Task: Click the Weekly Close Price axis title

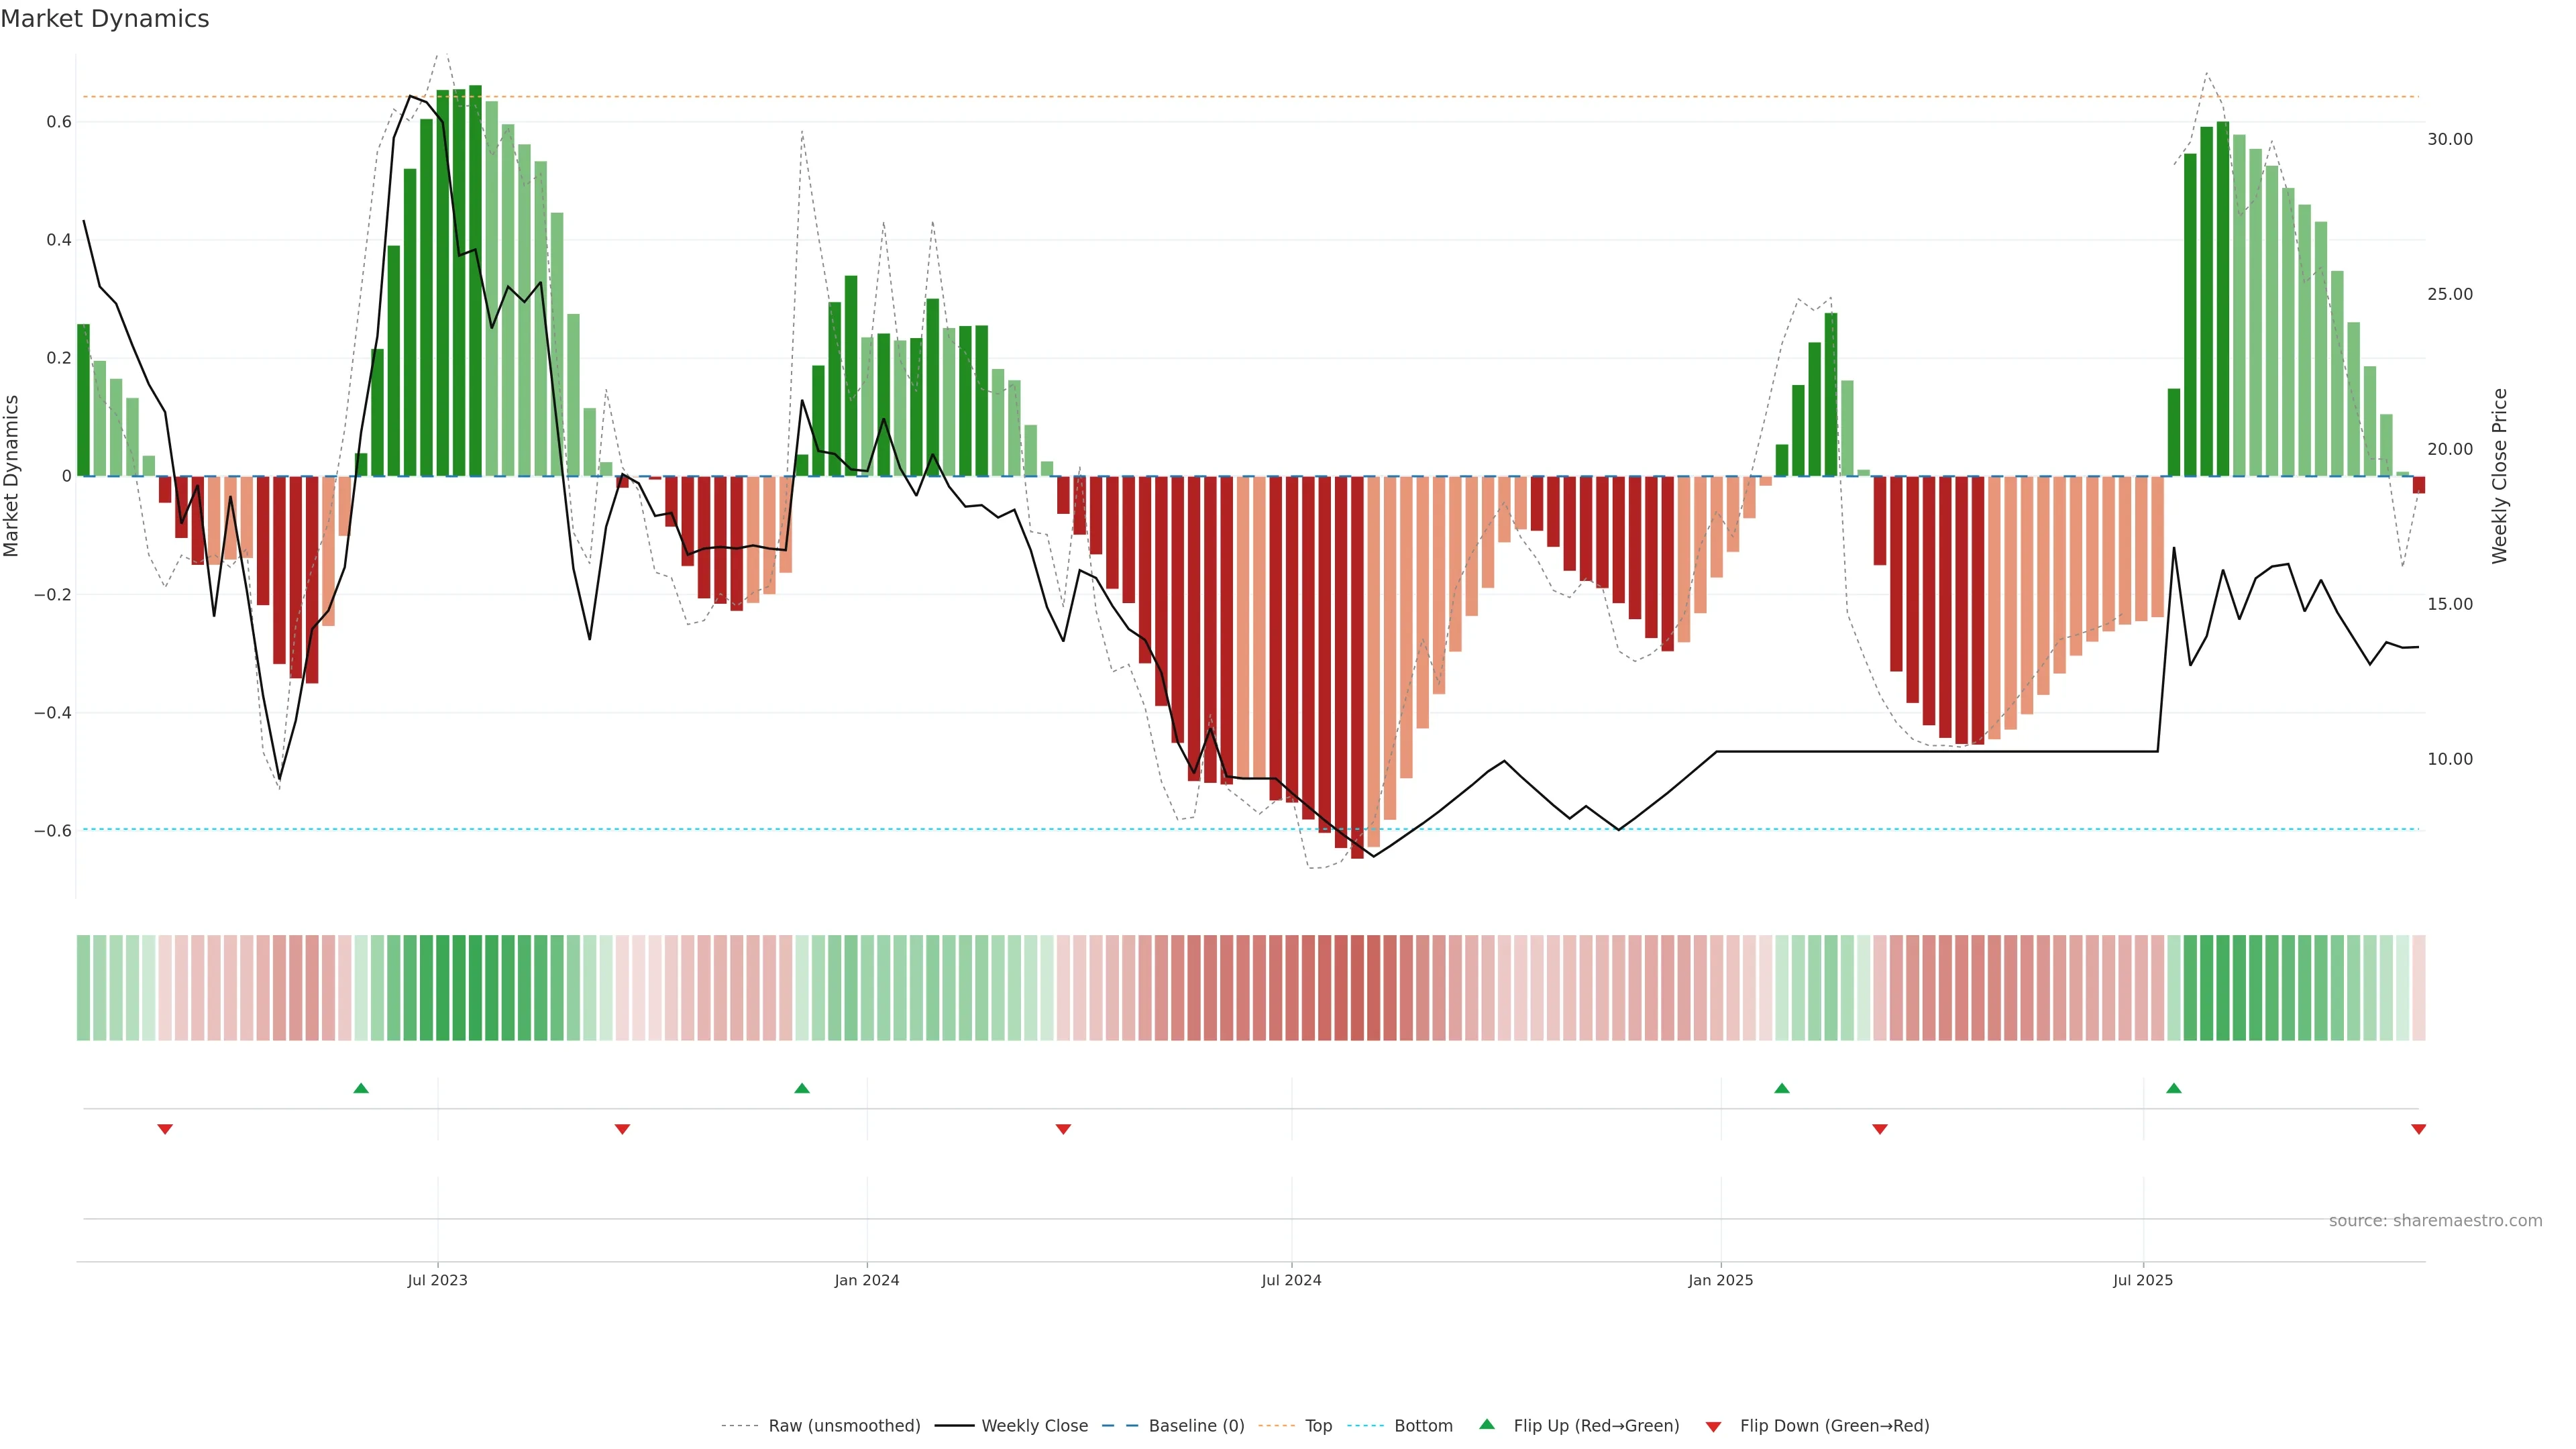Action: (2500, 476)
